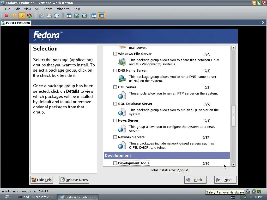Screen dimensions: 267x200
Task: Click the FTP Server group icon
Action: point(122,95)
